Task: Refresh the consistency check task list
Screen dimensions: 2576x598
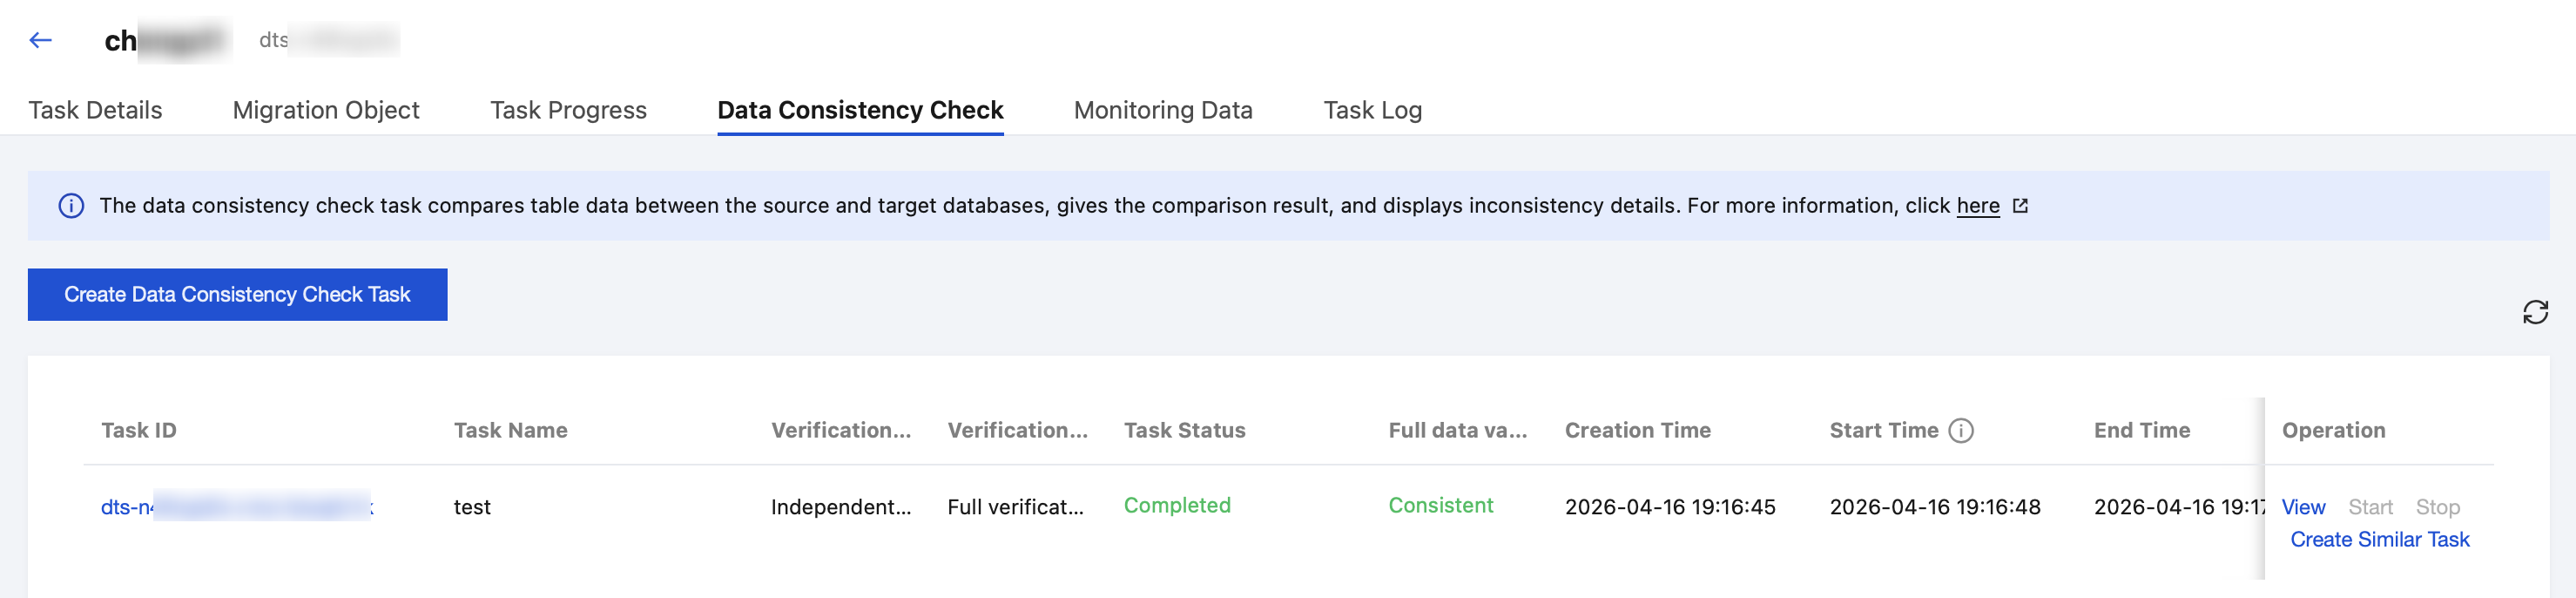Action: pyautogui.click(x=2535, y=313)
